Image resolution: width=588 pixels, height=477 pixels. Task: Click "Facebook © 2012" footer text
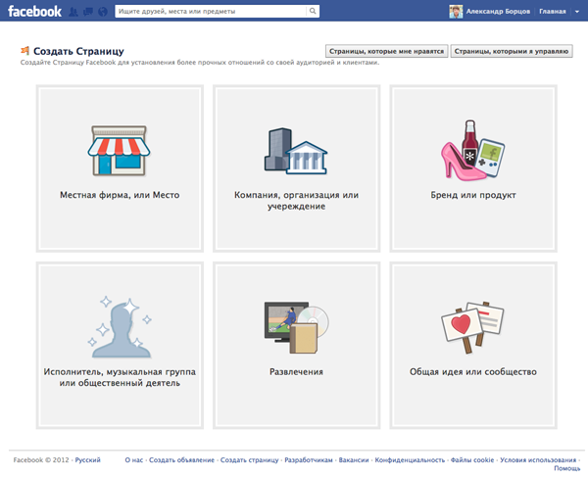coord(41,459)
